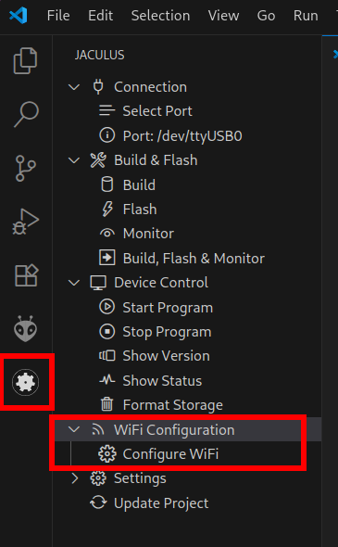Open the Run and Debug icon

[x=25, y=222]
